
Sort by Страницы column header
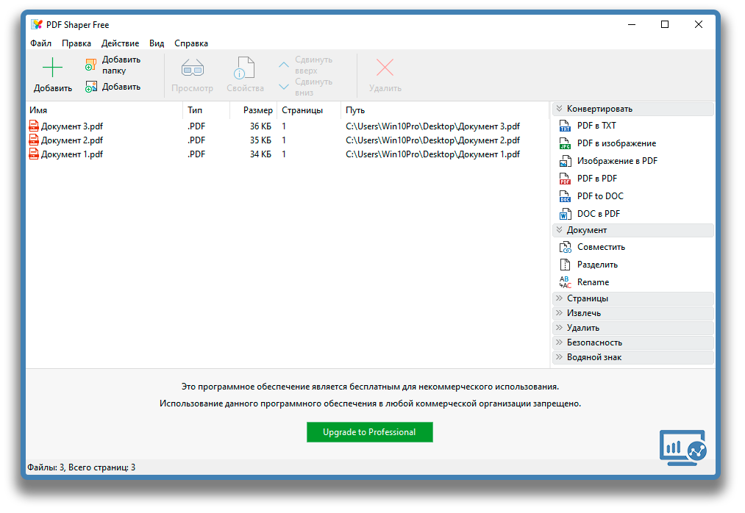[309, 110]
